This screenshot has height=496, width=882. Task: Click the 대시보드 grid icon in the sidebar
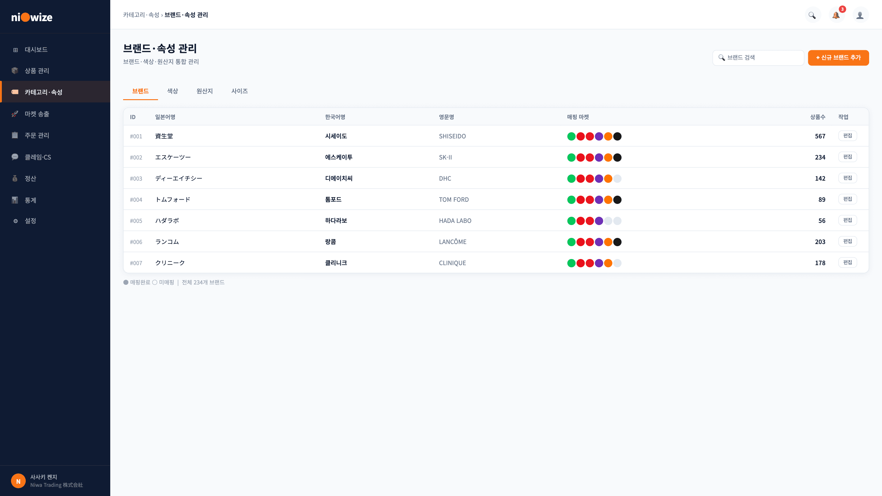pyautogui.click(x=15, y=50)
